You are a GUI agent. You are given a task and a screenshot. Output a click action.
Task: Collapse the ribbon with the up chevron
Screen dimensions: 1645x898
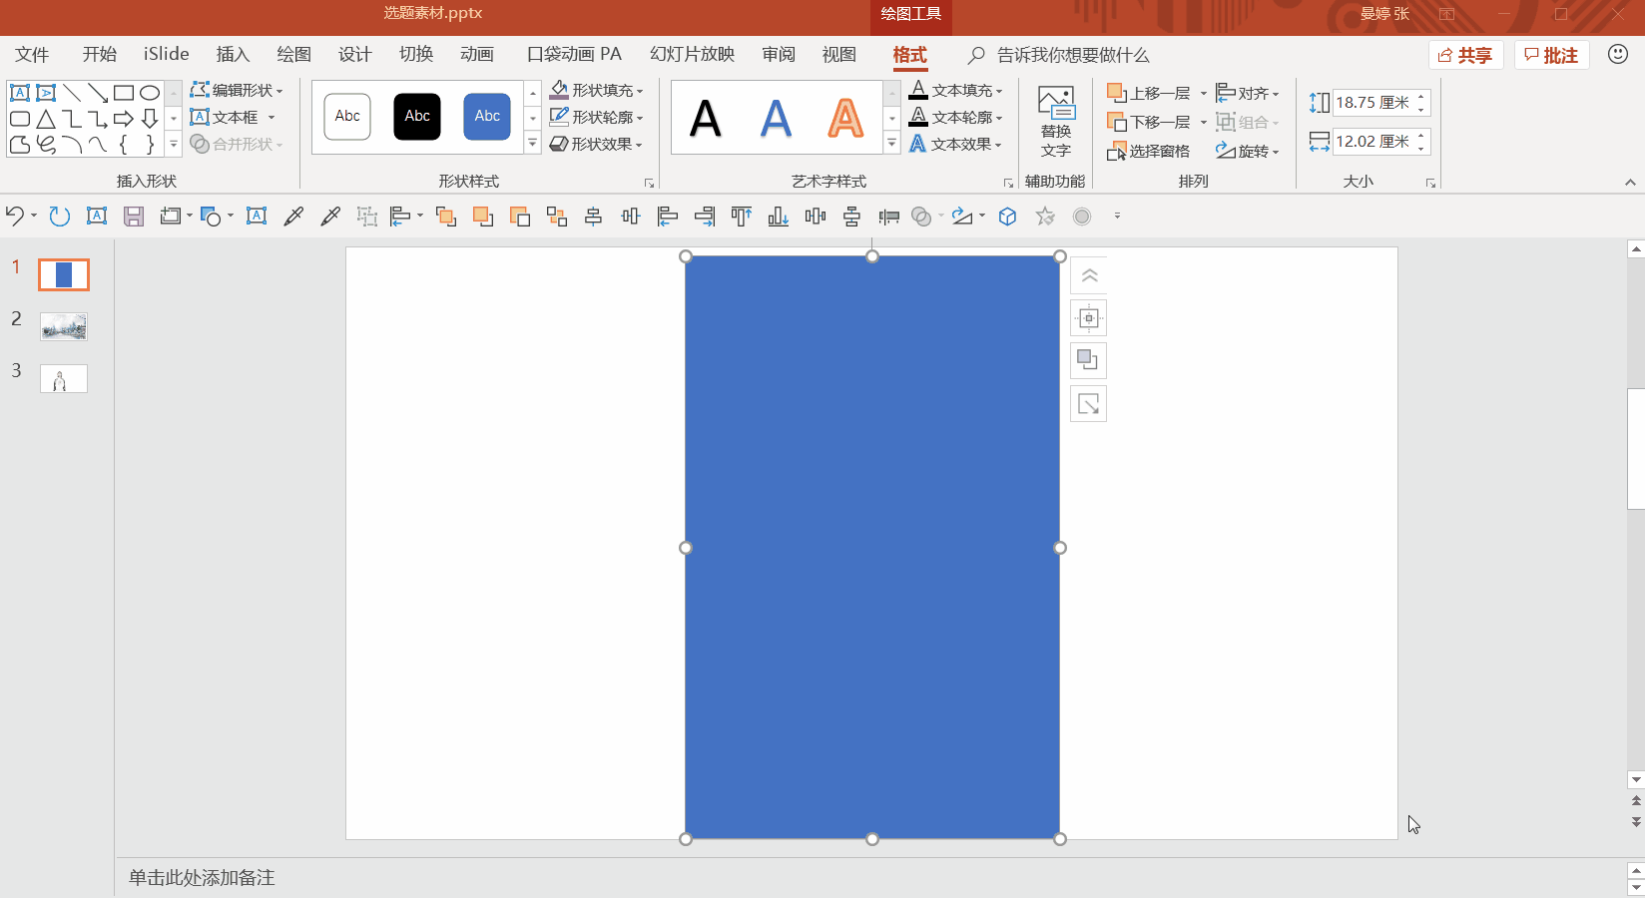pyautogui.click(x=1630, y=183)
